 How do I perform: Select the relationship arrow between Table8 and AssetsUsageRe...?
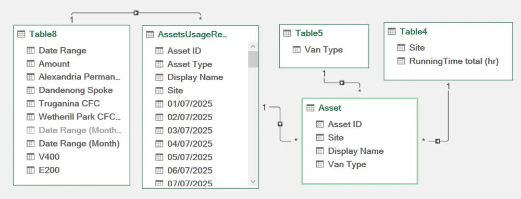point(136,12)
